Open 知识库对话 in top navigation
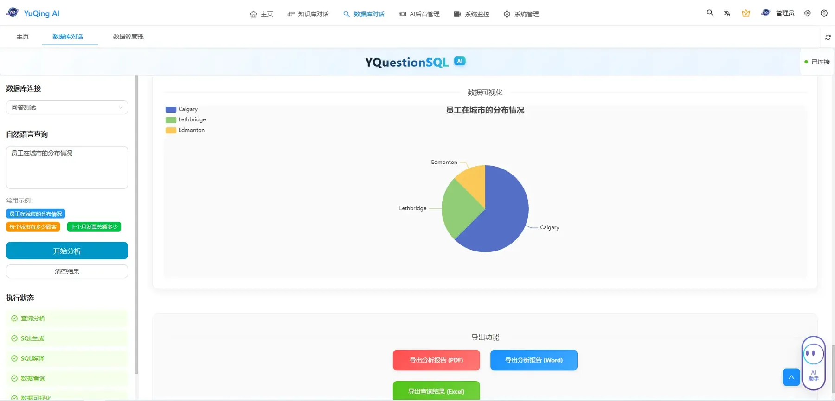Viewport: 835px width, 401px height. (x=308, y=14)
